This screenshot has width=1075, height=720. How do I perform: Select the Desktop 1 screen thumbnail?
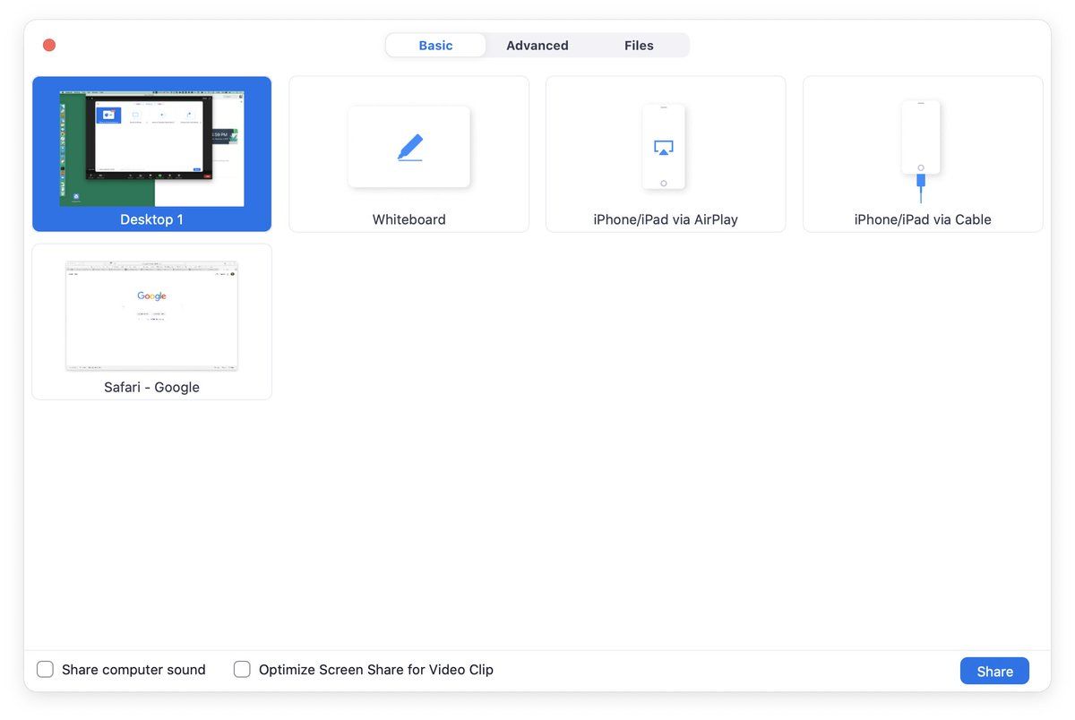(151, 148)
